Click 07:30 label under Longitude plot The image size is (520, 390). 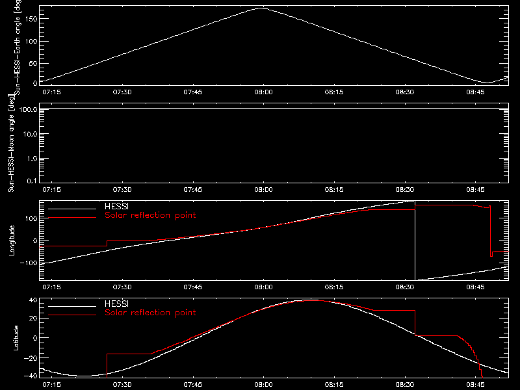122,287
